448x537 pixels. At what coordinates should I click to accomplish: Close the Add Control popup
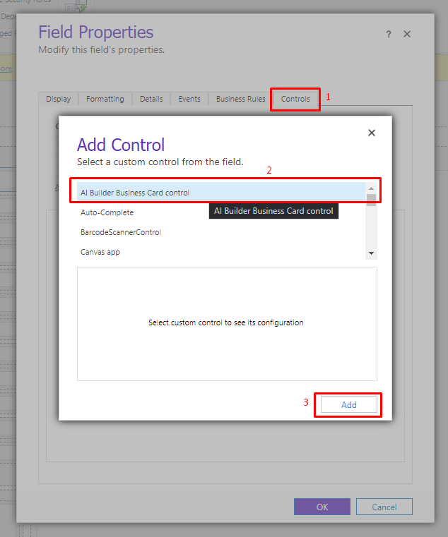[x=372, y=133]
